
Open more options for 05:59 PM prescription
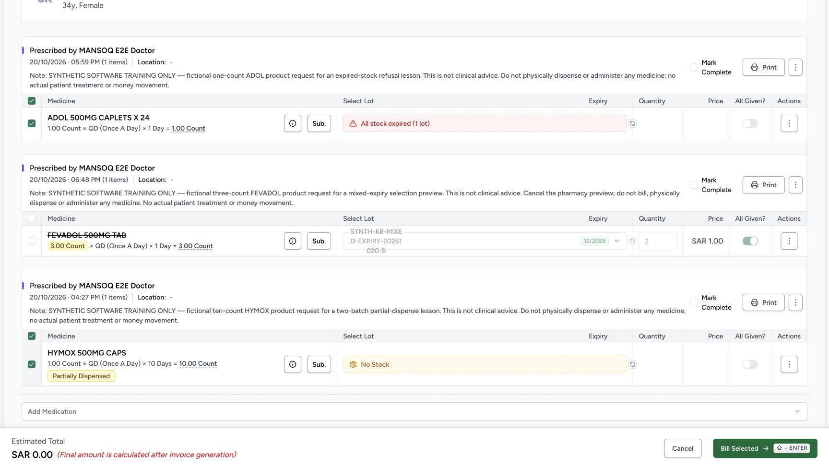point(795,67)
